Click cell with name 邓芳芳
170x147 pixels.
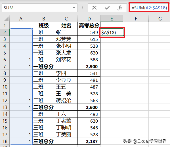click(66, 39)
